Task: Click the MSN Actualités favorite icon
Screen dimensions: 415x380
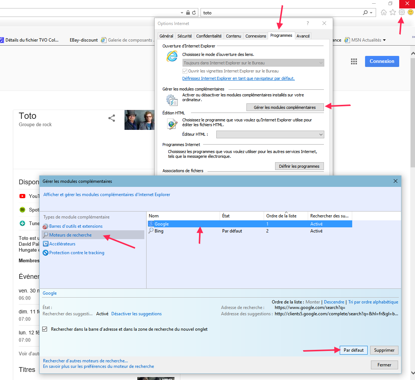Action: pos(347,40)
